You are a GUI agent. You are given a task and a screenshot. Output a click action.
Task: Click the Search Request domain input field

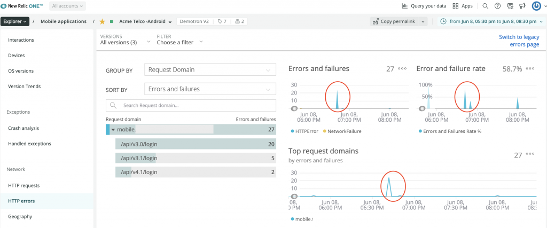(191, 105)
